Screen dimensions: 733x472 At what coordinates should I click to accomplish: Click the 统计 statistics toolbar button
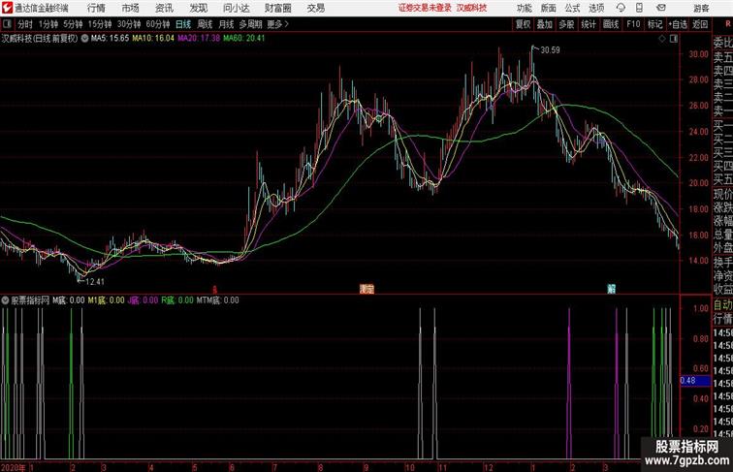(x=589, y=24)
